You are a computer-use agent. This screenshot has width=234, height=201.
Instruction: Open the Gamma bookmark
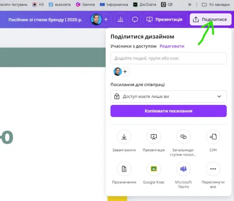coord(85,5)
